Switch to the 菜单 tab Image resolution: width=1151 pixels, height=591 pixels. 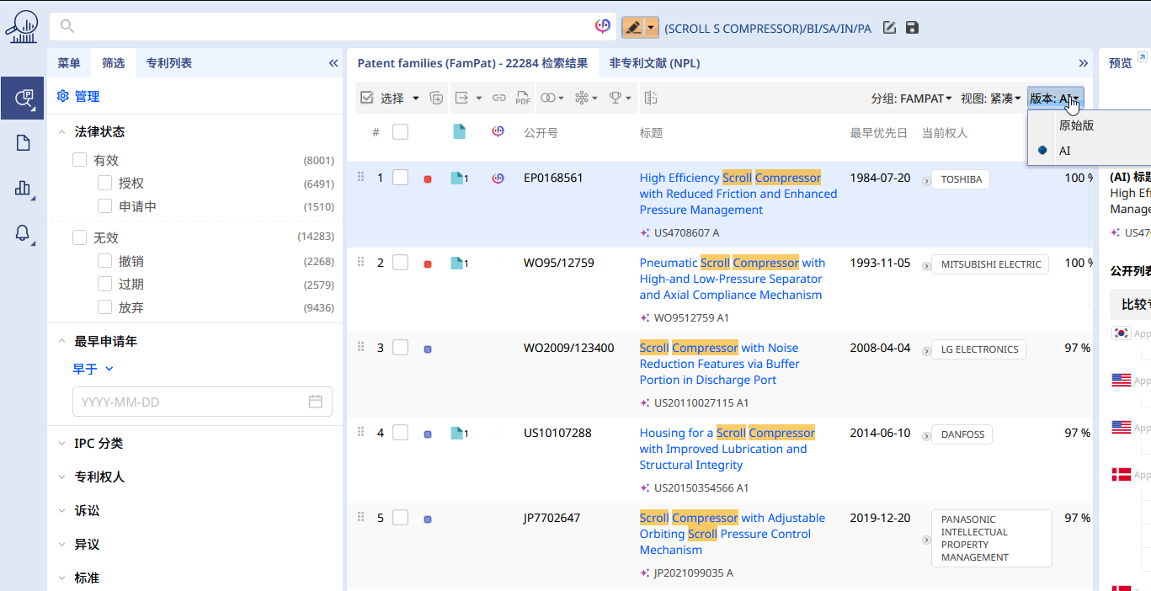point(69,63)
